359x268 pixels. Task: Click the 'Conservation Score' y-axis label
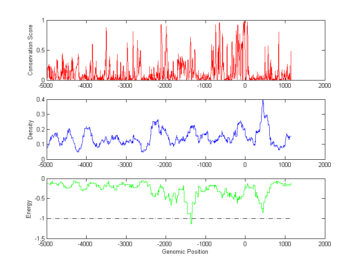pyautogui.click(x=30, y=50)
